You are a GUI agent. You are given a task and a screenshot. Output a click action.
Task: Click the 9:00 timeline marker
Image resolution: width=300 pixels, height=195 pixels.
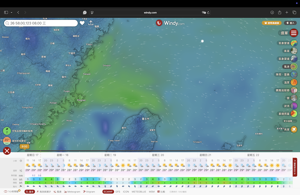click(x=24, y=147)
